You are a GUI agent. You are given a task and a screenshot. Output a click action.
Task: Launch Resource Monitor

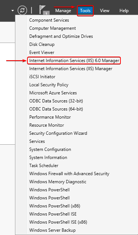pyautogui.click(x=46, y=125)
